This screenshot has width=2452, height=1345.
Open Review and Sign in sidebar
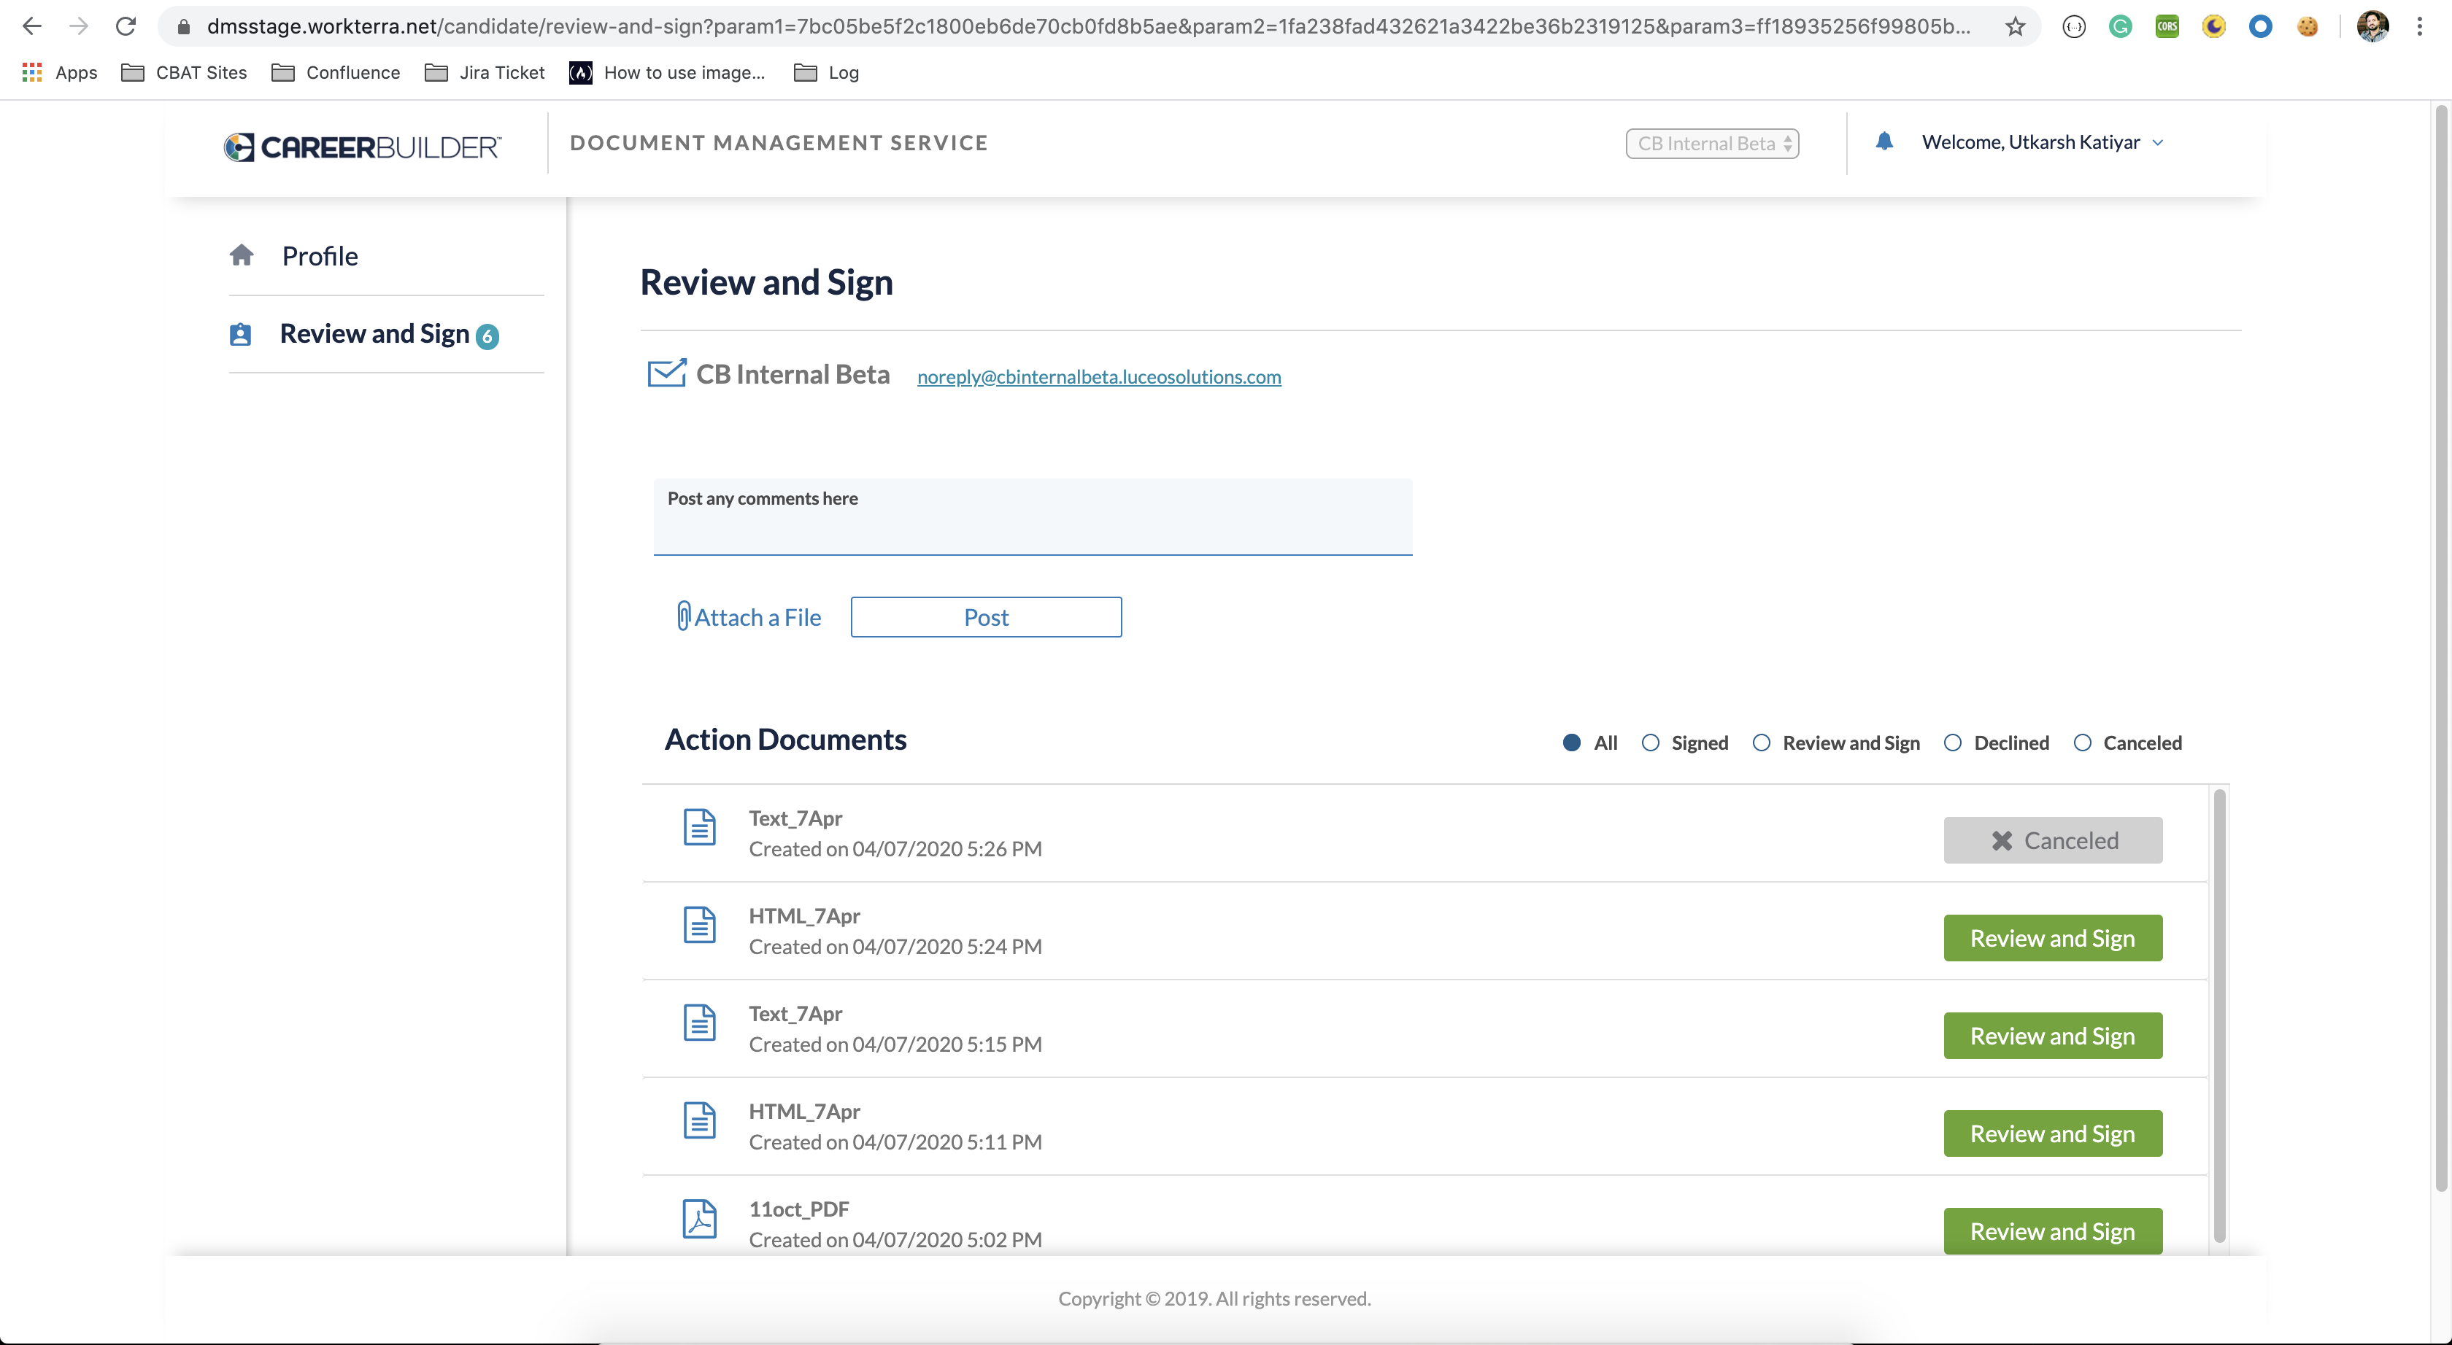374,334
